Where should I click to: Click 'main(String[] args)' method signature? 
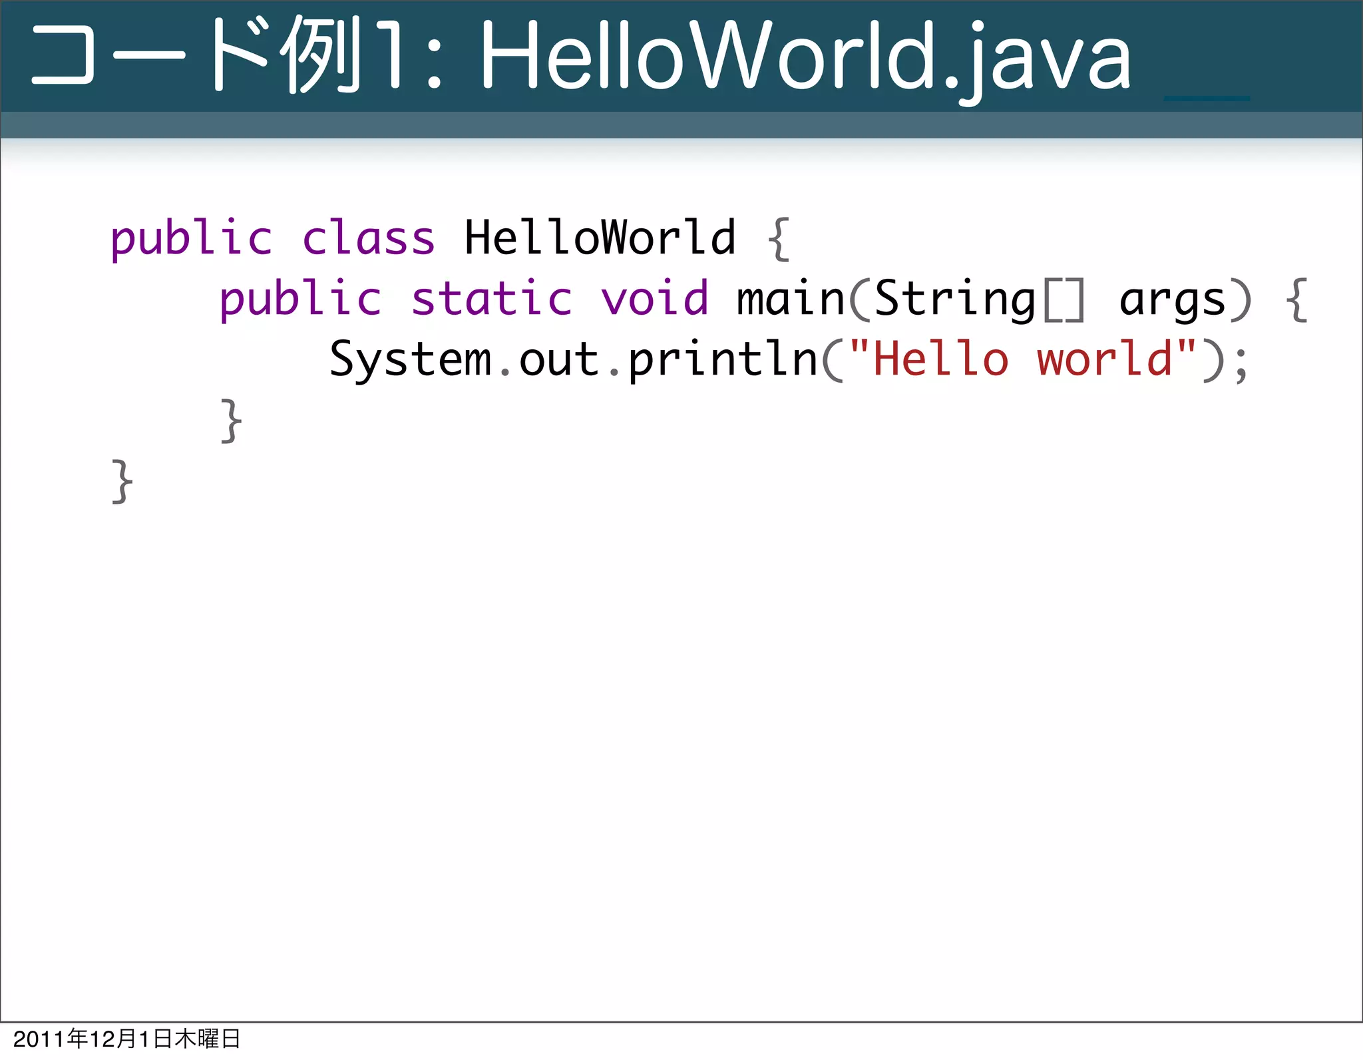(994, 299)
